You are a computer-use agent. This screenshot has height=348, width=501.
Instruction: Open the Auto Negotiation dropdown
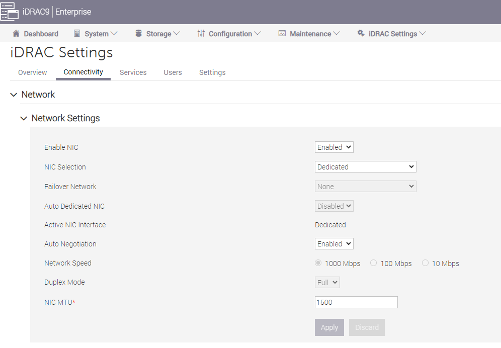[334, 243]
